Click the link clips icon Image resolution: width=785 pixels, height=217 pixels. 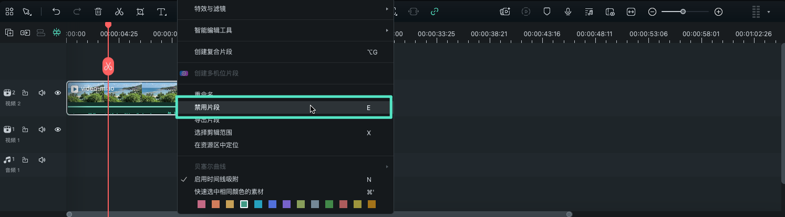coord(25,32)
